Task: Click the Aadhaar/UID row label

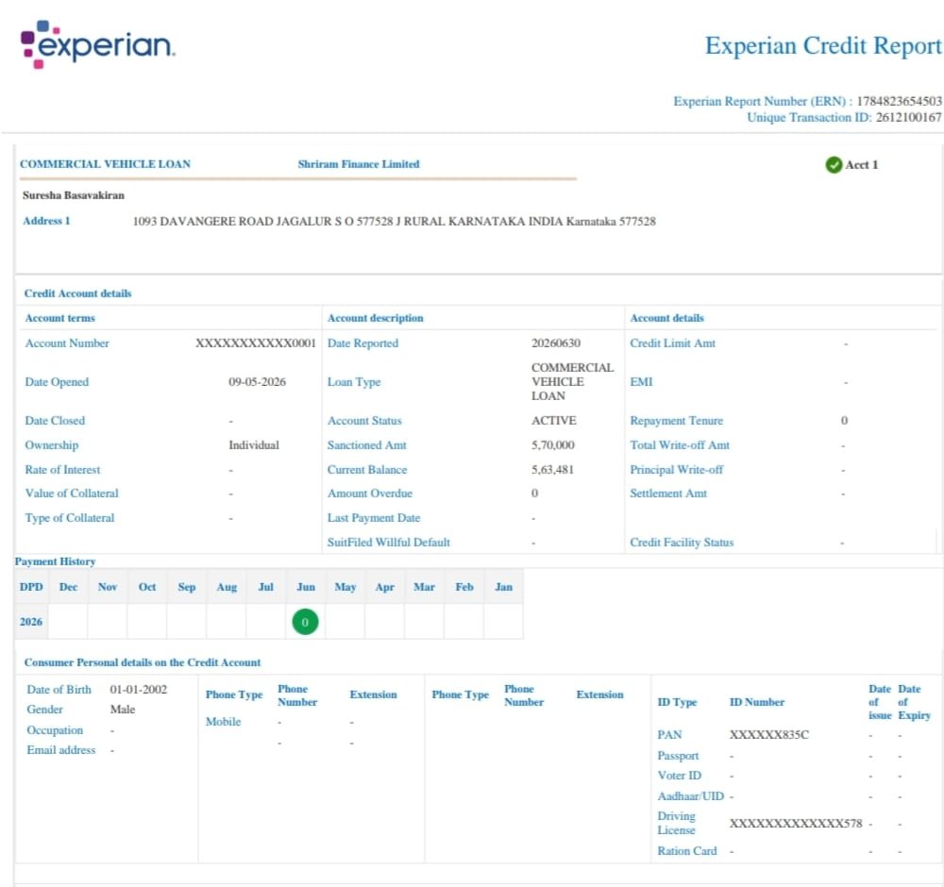Action: click(x=691, y=796)
